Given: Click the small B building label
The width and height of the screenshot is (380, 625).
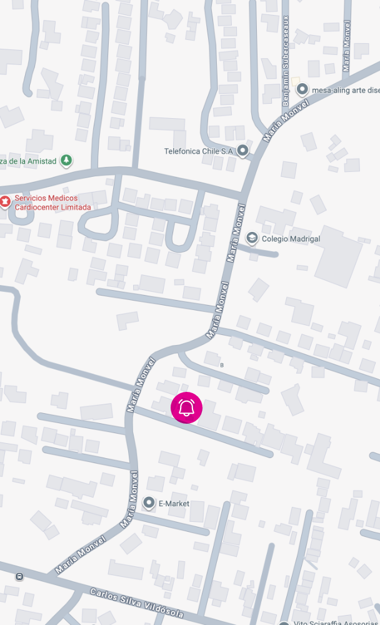Looking at the screenshot, I should pos(222,365).
